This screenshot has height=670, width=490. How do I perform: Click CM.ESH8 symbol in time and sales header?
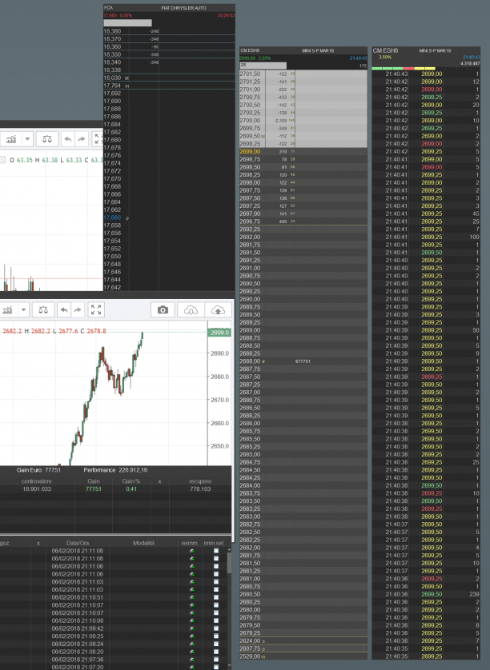coord(385,50)
